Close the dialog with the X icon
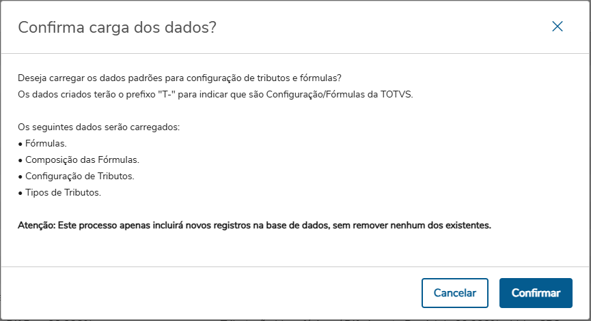Screen dimensions: 591x321 [x=558, y=27]
